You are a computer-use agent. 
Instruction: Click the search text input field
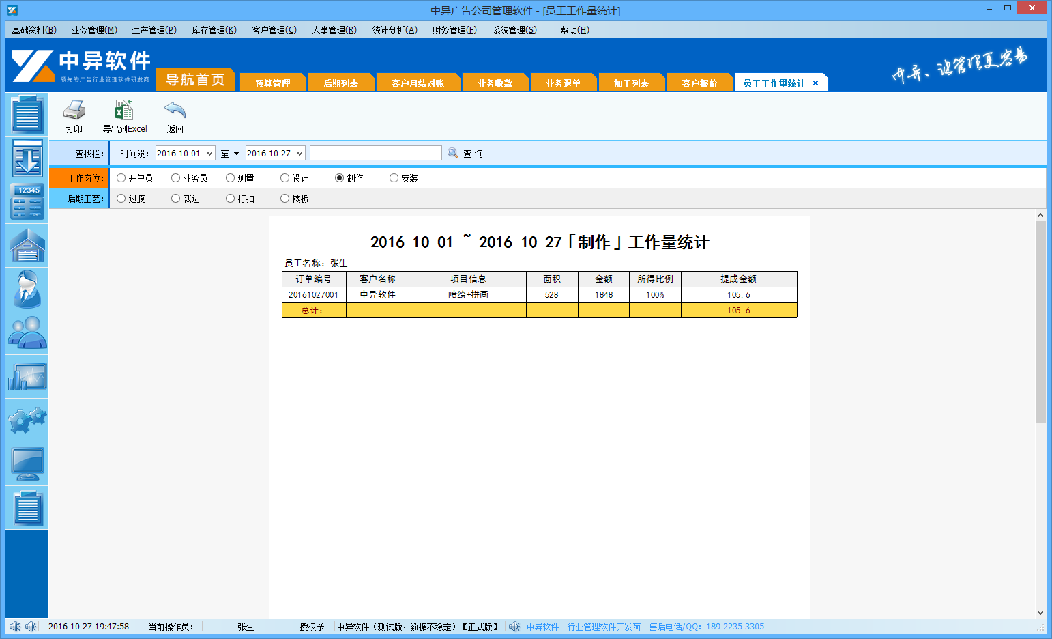pos(375,152)
